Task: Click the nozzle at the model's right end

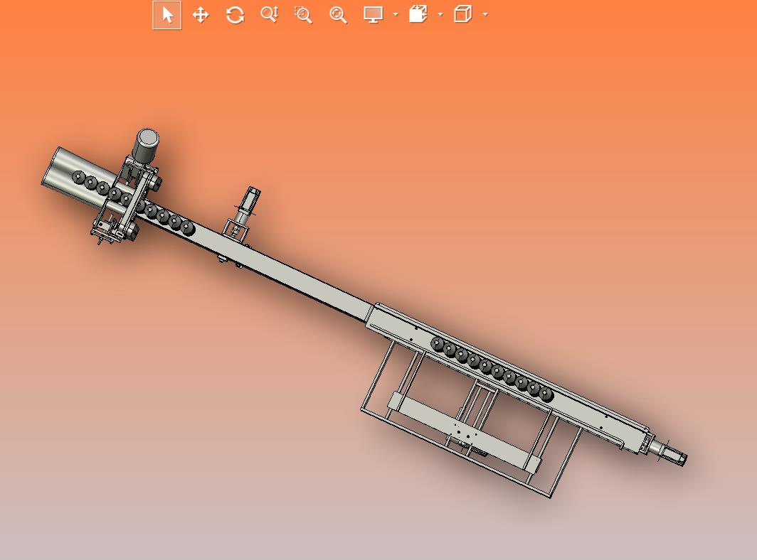Action: tap(670, 452)
